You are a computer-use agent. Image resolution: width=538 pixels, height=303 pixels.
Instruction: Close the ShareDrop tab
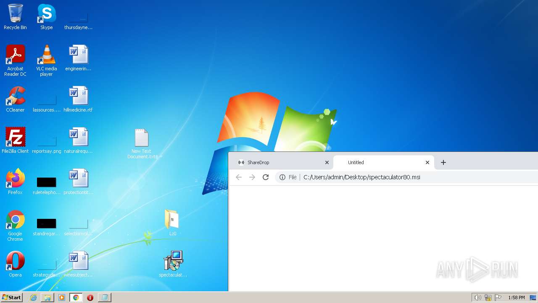[x=327, y=162]
